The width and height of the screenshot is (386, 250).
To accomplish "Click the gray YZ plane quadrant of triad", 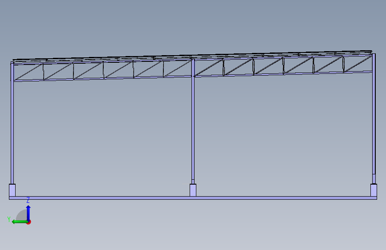I will pyautogui.click(x=22, y=216).
